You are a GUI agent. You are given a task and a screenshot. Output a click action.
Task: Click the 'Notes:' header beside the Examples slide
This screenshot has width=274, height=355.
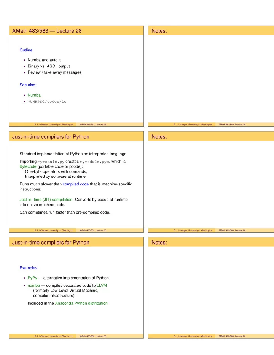pyautogui.click(x=159, y=243)
